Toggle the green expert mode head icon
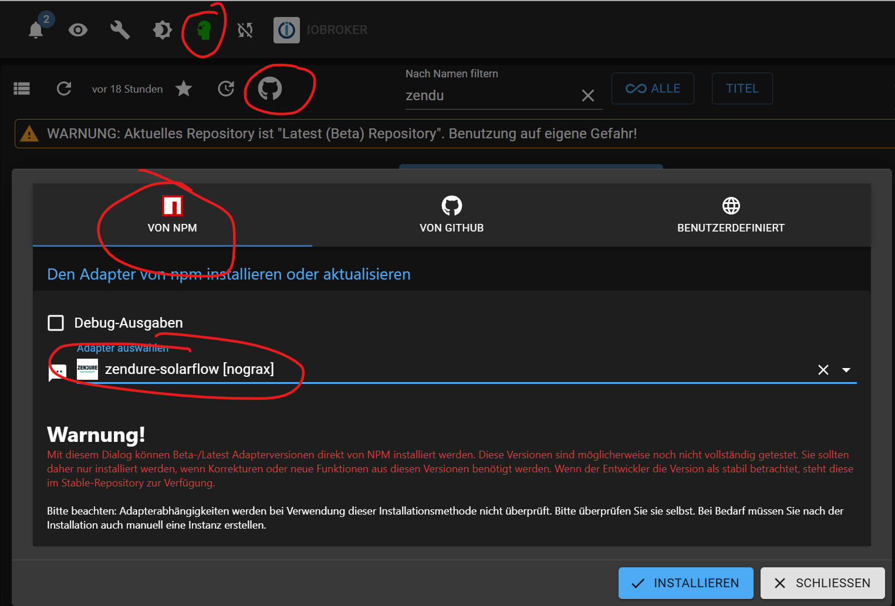This screenshot has height=606, width=895. click(204, 30)
